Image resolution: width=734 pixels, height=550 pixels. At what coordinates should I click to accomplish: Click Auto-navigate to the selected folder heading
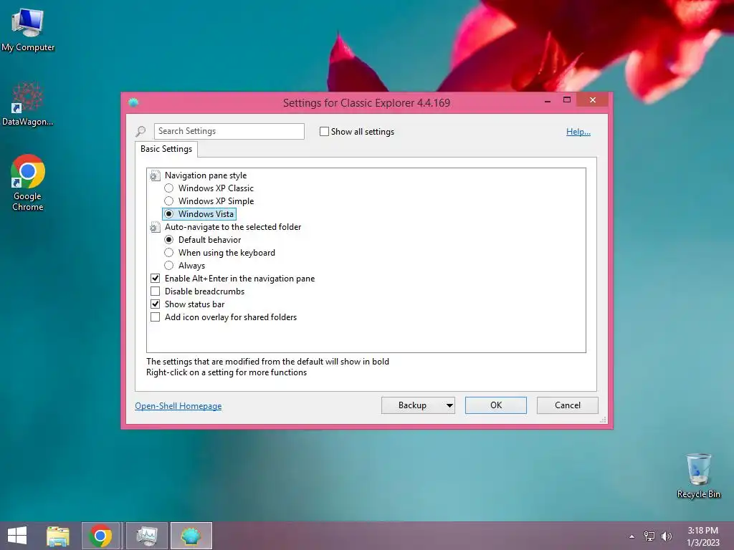tap(233, 227)
